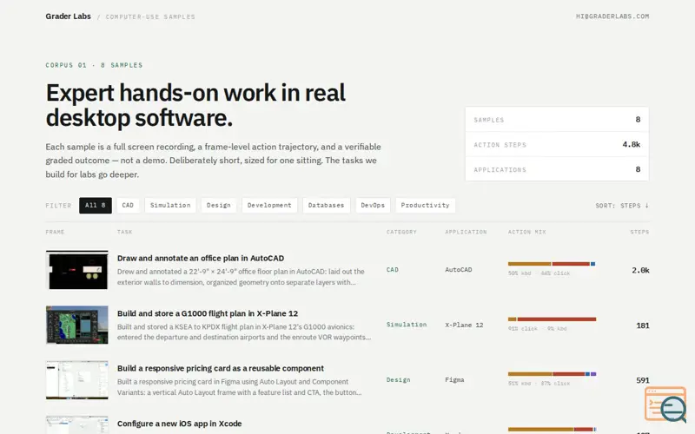Image resolution: width=695 pixels, height=434 pixels.
Task: Open the Figma pricing card thumbnail
Action: tap(76, 380)
